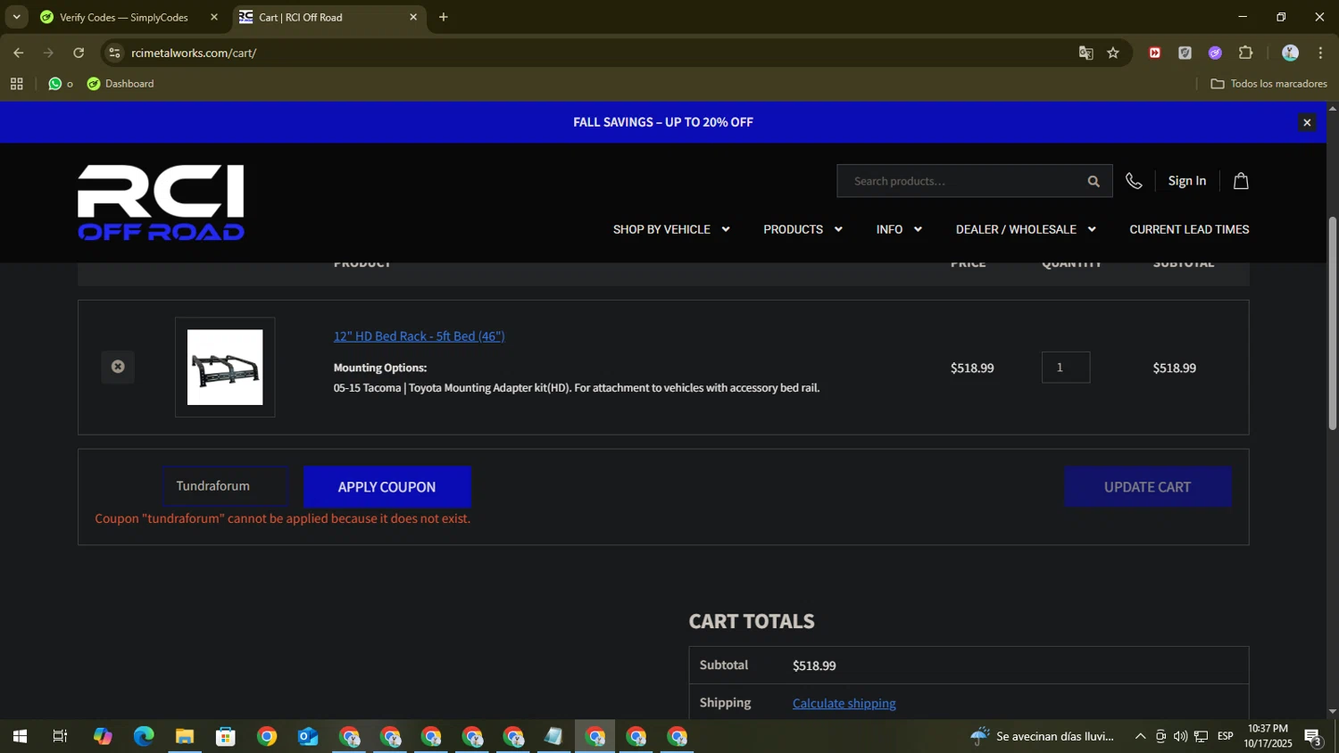The height and width of the screenshot is (753, 1339).
Task: View site information icon in address bar
Action: [114, 53]
